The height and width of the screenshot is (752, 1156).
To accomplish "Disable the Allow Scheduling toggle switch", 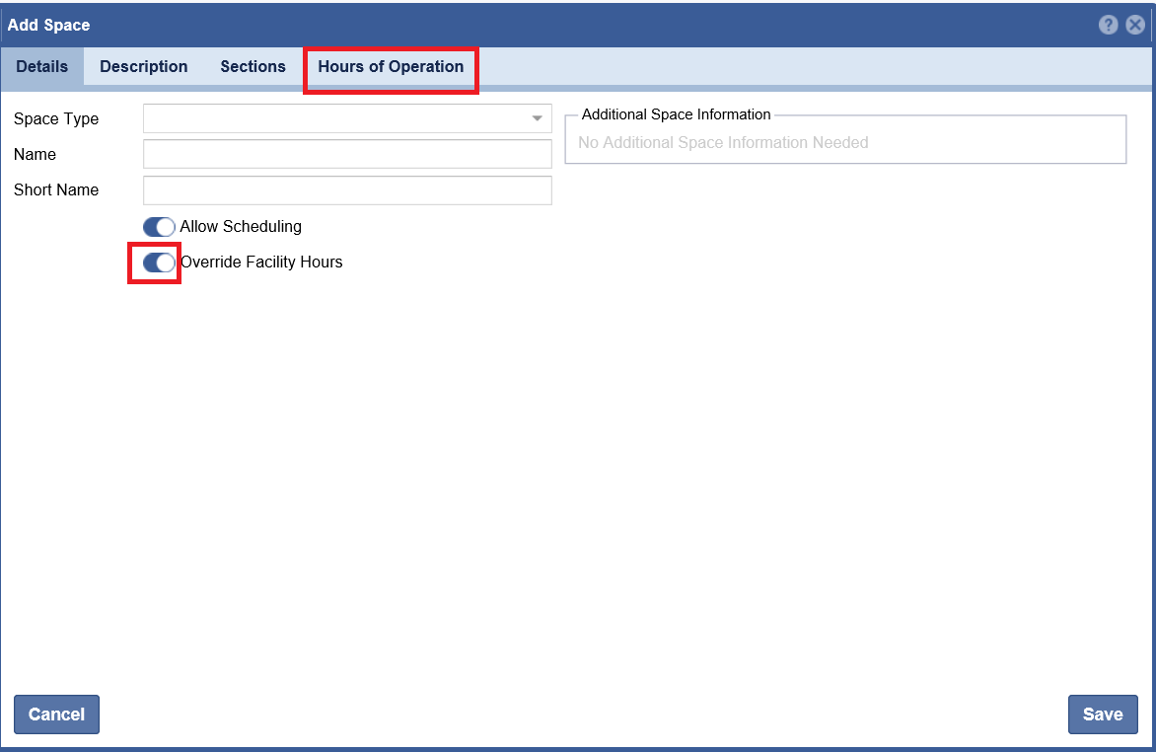I will point(159,227).
